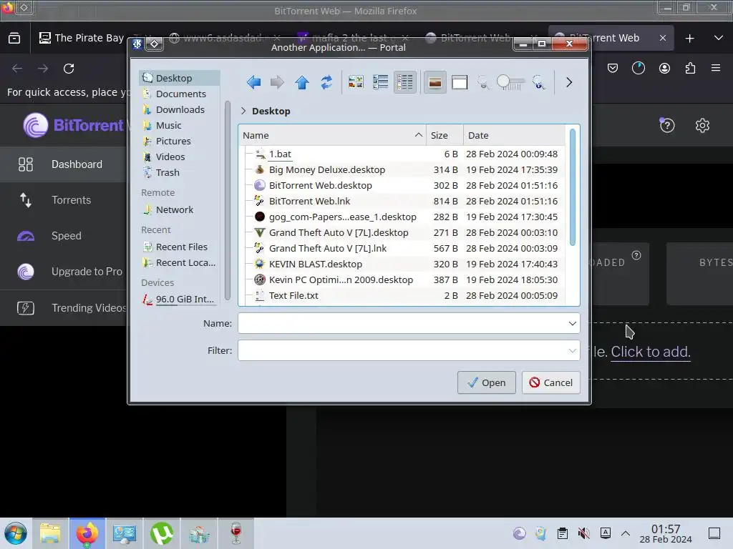This screenshot has width=733, height=549.
Task: Open Recent Files entry
Action: [180, 247]
